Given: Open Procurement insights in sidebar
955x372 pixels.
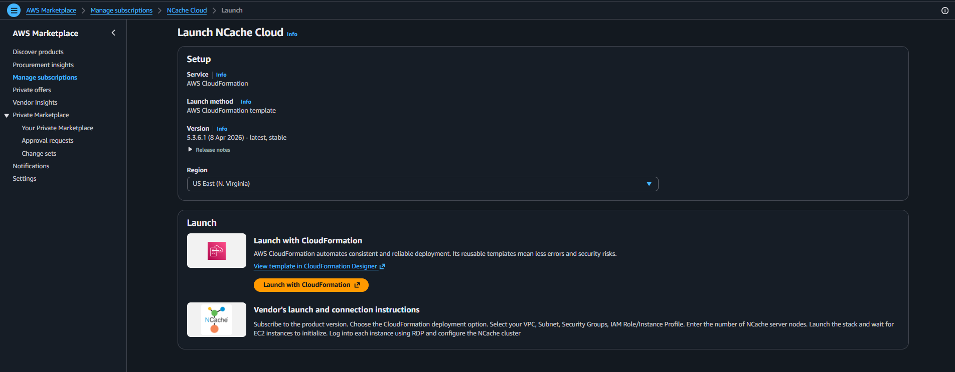Looking at the screenshot, I should point(43,65).
